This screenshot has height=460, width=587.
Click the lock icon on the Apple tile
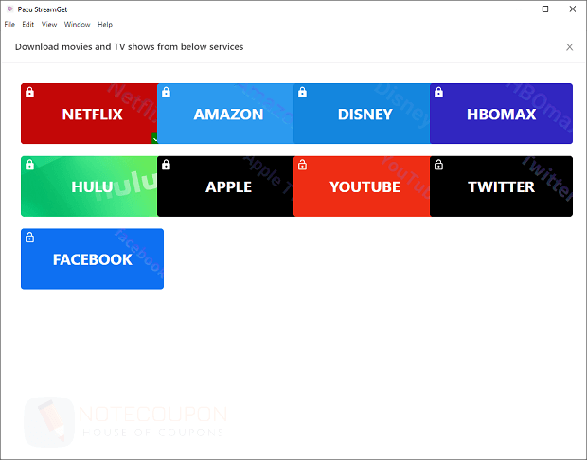coord(167,165)
